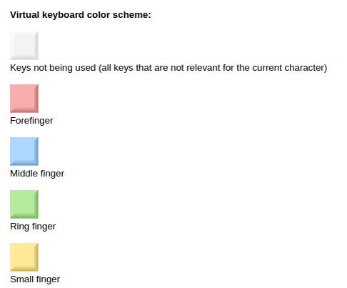Viewport: 347px width, 288px height.
Task: Click the word 'Keys' starting the description
Action: 21,68
